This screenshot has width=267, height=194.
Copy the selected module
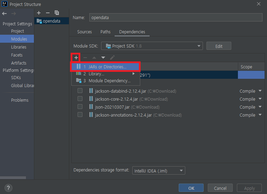(x=57, y=13)
